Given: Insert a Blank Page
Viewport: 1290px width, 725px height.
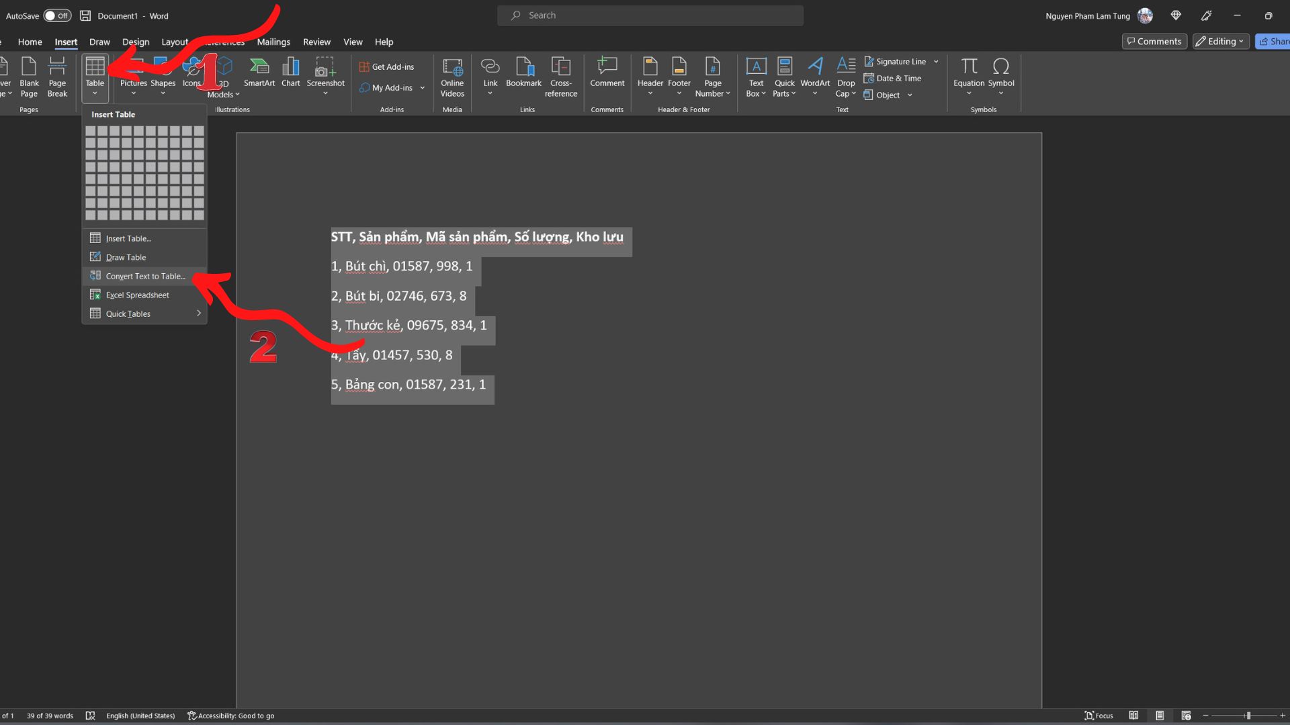Looking at the screenshot, I should click(x=29, y=77).
